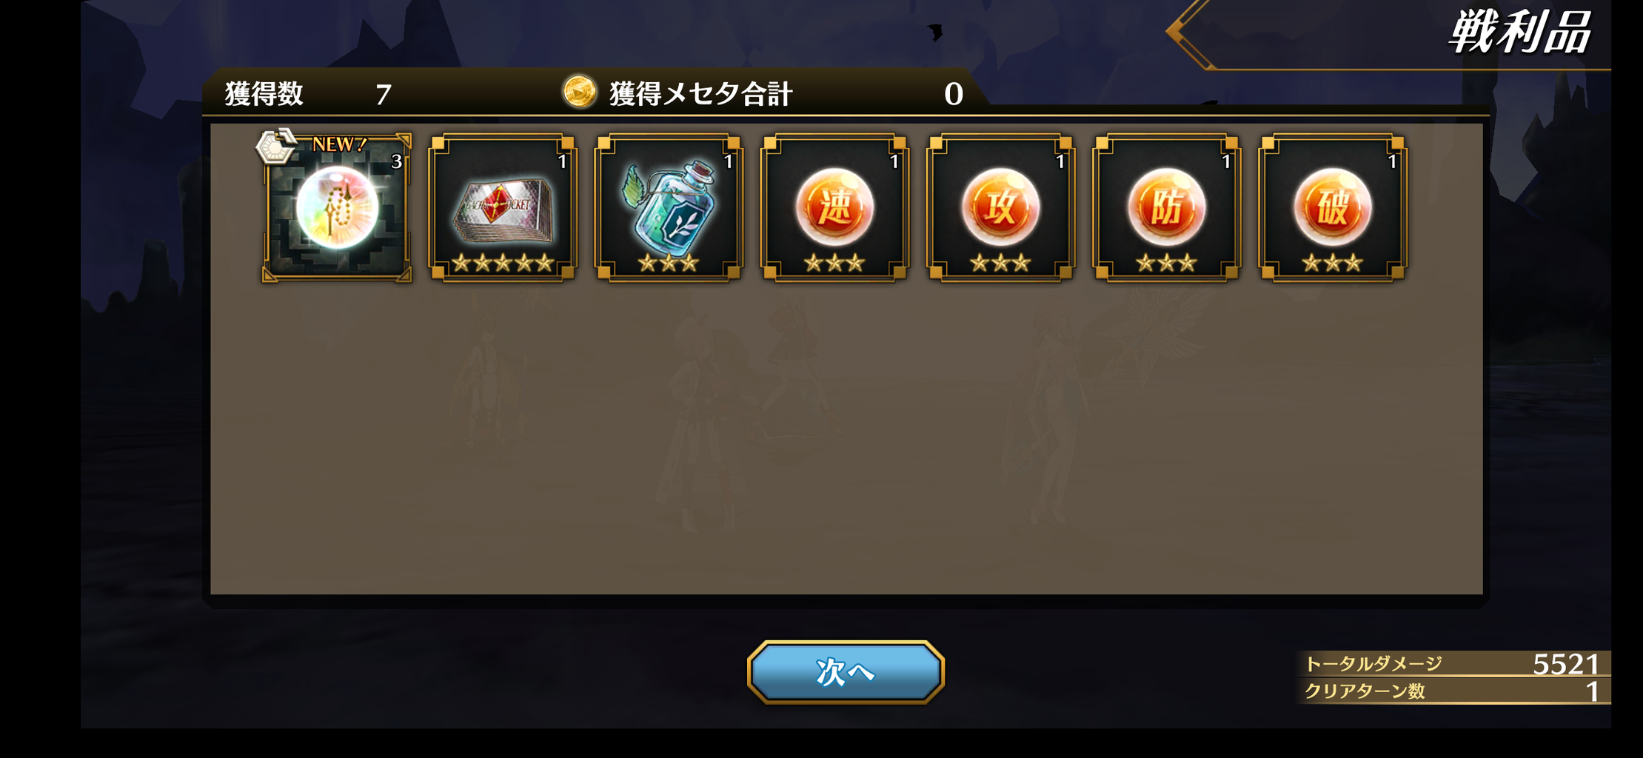The width and height of the screenshot is (1643, 758).
Task: Tap the クリアターン数 stat row
Action: 1453,691
